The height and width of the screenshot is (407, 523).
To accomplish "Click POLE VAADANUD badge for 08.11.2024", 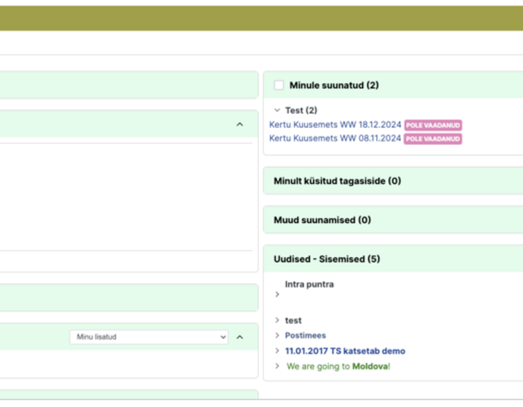I will 433,139.
